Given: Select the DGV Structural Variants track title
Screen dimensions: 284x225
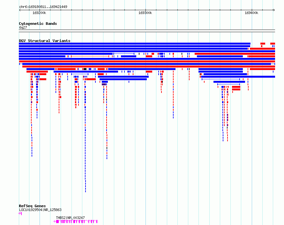Looking at the screenshot, I should pyautogui.click(x=45, y=41).
